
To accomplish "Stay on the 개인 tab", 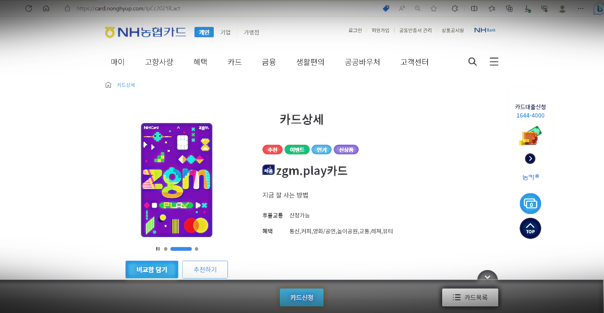I will tap(203, 32).
